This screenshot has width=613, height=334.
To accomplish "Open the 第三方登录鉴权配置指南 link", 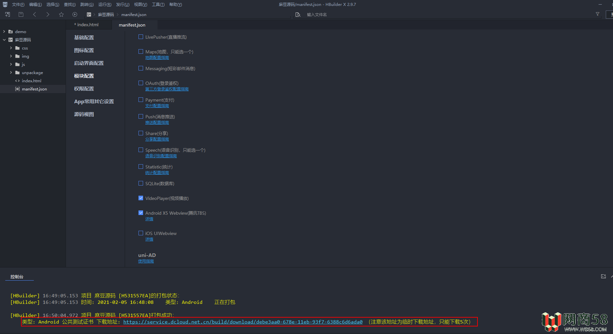I will [167, 89].
